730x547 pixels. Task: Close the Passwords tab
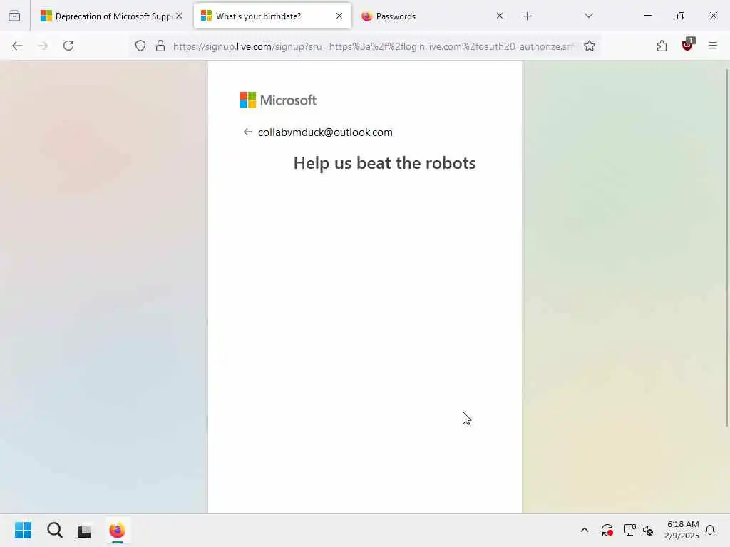click(500, 16)
